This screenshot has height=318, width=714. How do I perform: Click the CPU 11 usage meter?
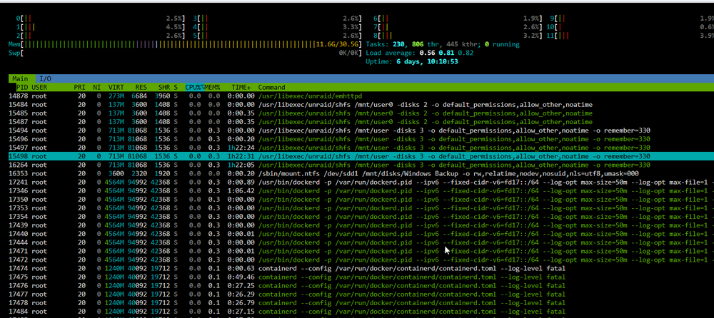click(x=630, y=36)
